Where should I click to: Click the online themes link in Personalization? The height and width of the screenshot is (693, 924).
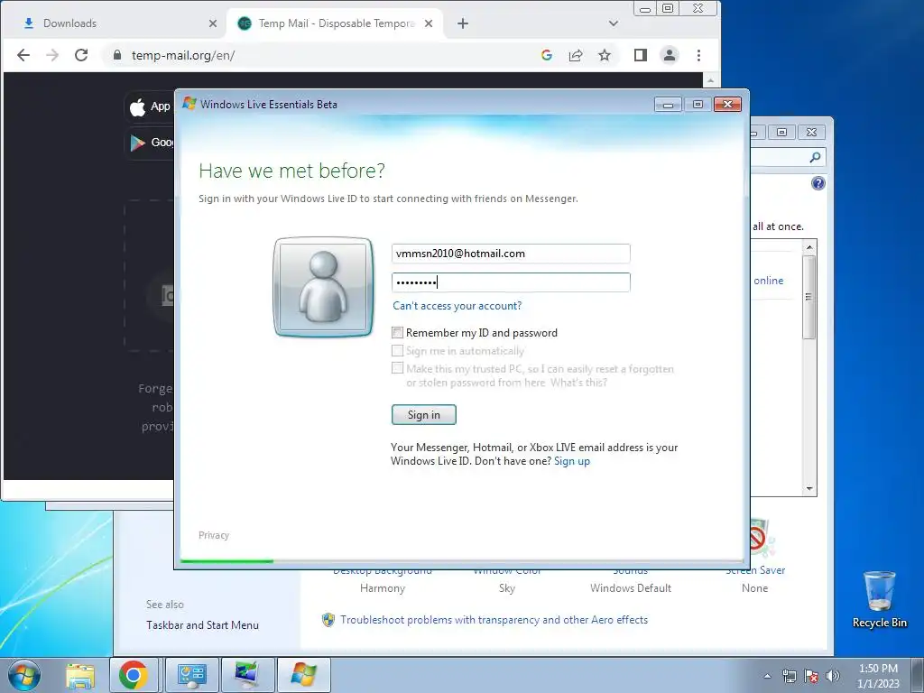[769, 281]
